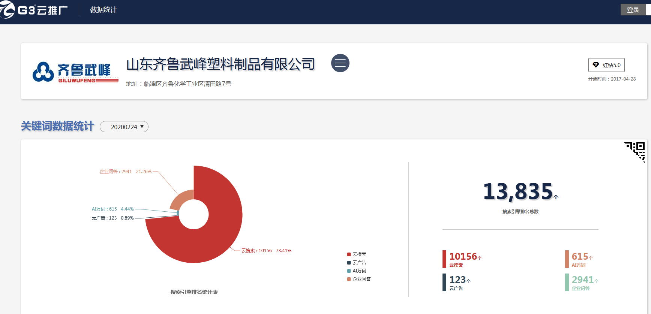Click the address text 临淄区齐鲁化学工业区清田路7号
This screenshot has height=314, width=651.
coord(187,84)
